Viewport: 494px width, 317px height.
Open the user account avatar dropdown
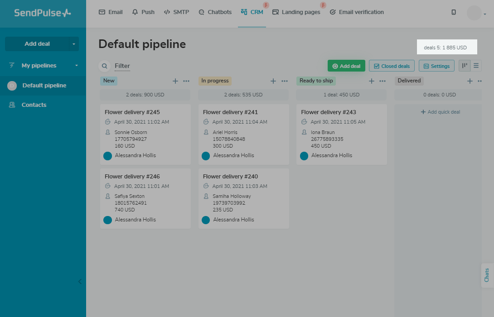pyautogui.click(x=476, y=13)
